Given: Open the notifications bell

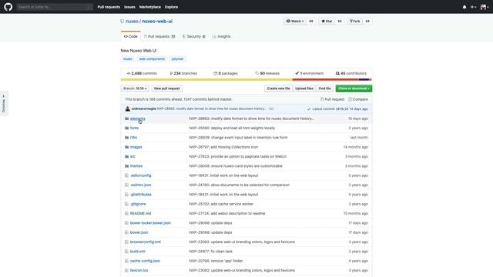Looking at the screenshot, I should pyautogui.click(x=464, y=7).
